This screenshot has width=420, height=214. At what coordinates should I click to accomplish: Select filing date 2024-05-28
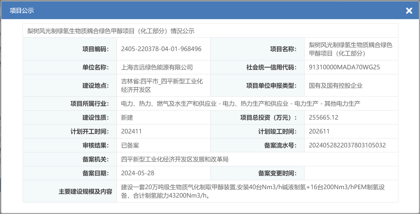click(x=138, y=173)
